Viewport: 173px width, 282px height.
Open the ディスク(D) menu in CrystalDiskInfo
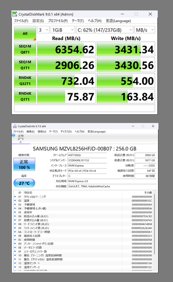tap(66, 132)
